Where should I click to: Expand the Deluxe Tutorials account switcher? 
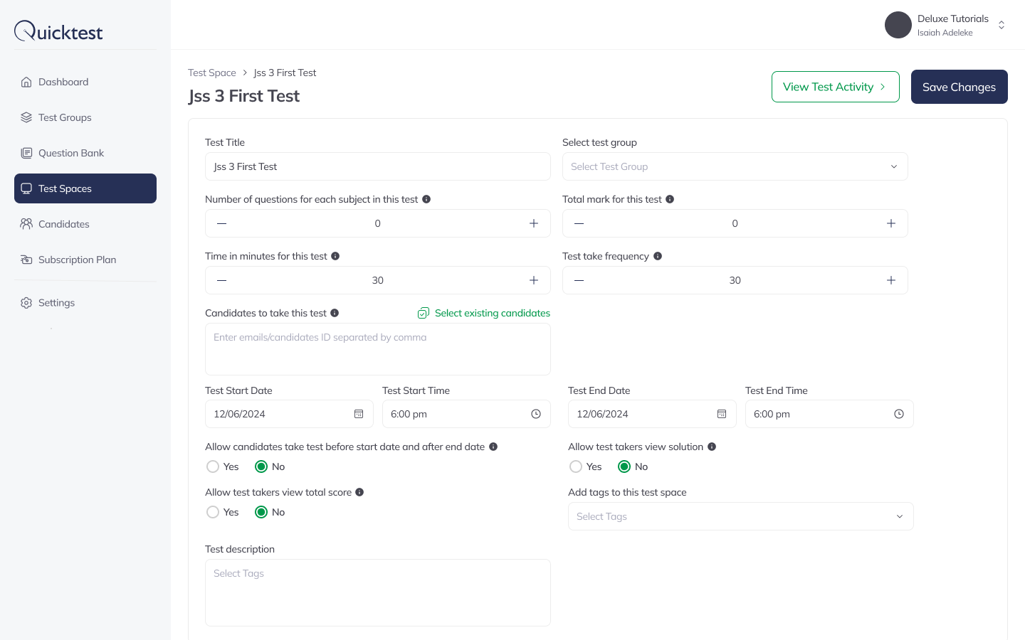tap(1001, 25)
